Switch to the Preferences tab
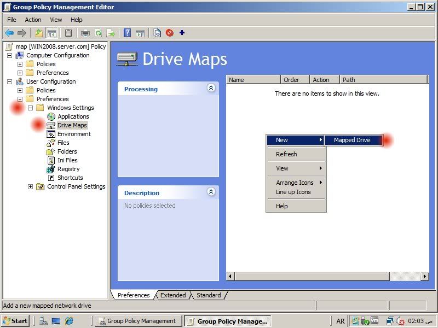The width and height of the screenshot is (438, 328). 134,295
